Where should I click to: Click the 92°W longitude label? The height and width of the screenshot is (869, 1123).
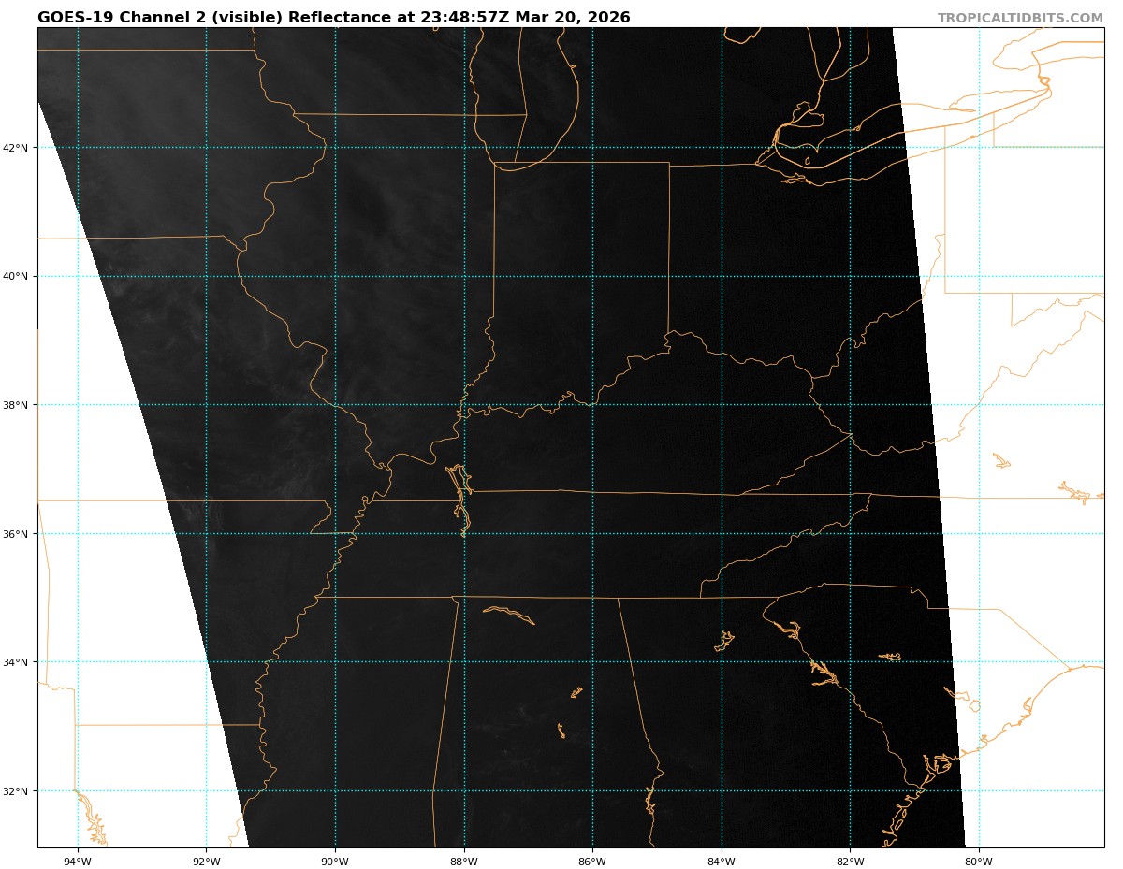point(206,862)
